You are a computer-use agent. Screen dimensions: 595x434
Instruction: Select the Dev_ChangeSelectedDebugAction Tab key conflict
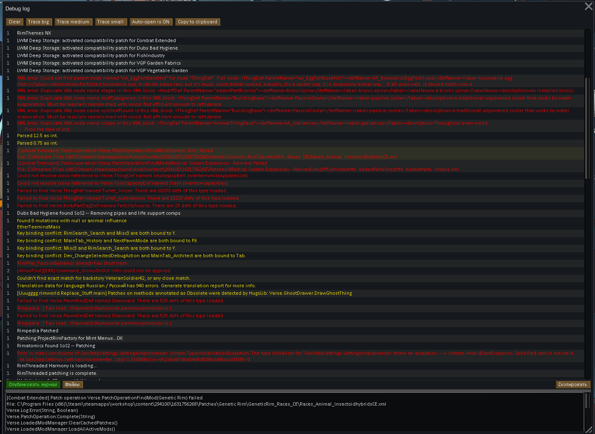[x=295, y=256]
